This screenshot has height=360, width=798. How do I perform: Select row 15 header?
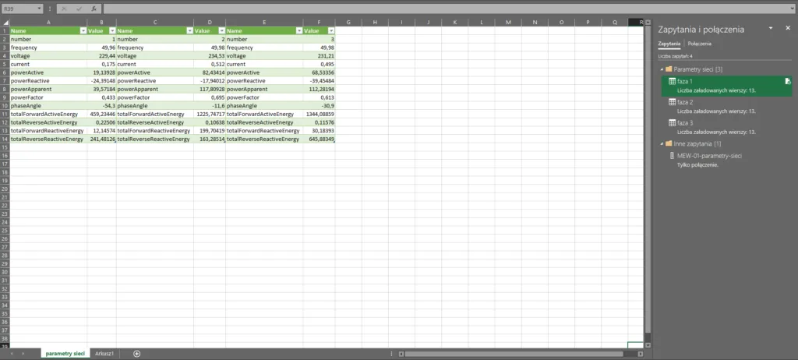(x=5, y=147)
